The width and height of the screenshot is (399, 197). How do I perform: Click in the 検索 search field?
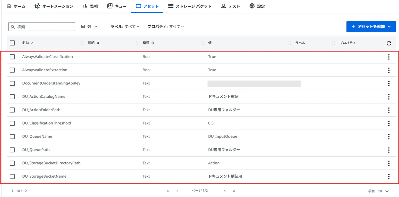coord(42,27)
